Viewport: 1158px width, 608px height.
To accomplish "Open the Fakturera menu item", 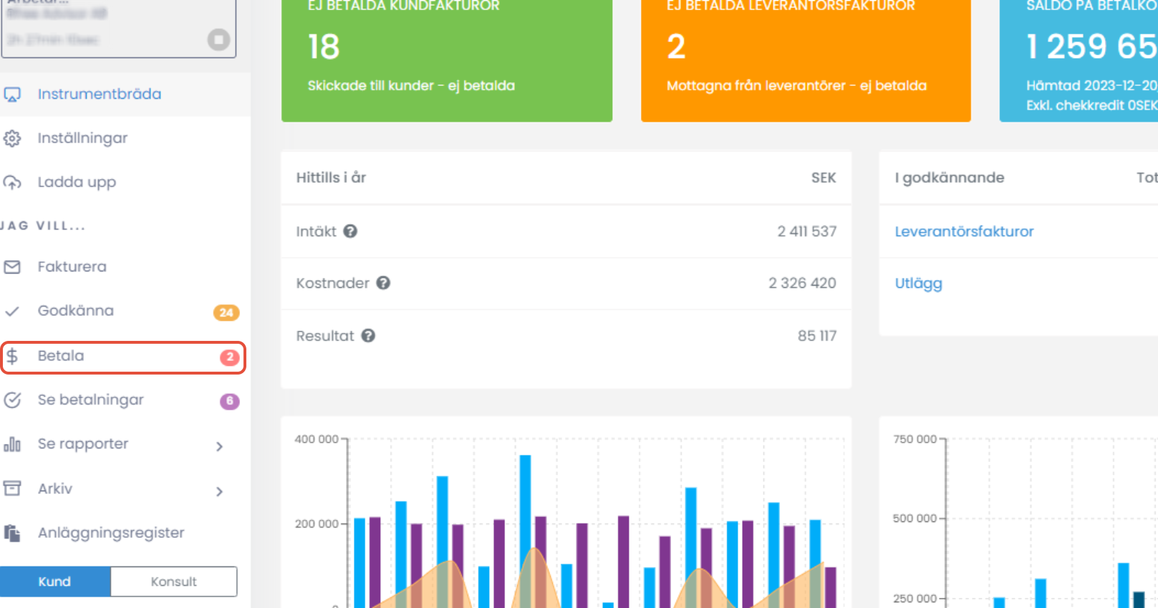I will (x=125, y=267).
